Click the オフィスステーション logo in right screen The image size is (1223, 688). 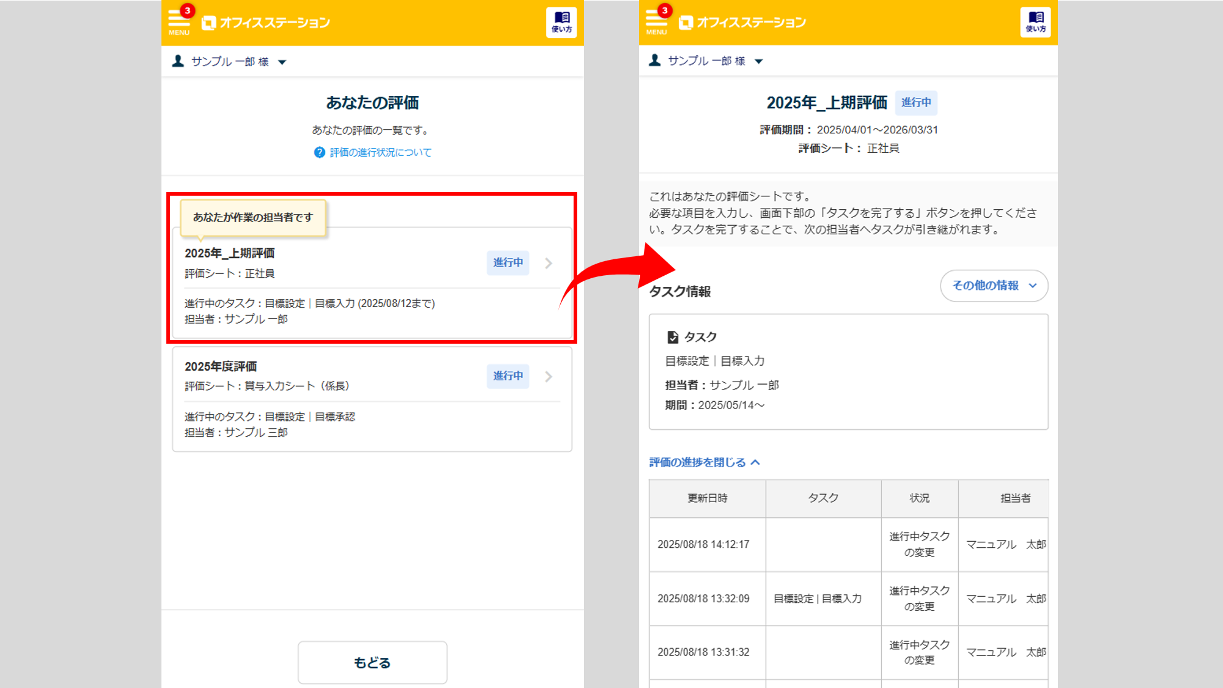click(742, 23)
